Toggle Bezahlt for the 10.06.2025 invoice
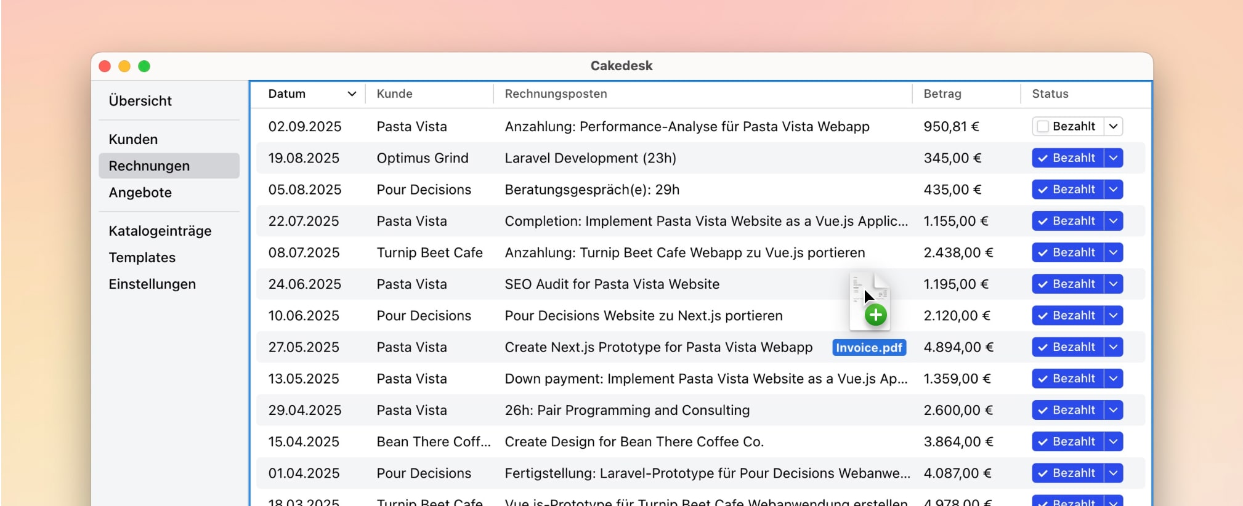This screenshot has height=506, width=1243. tap(1067, 315)
